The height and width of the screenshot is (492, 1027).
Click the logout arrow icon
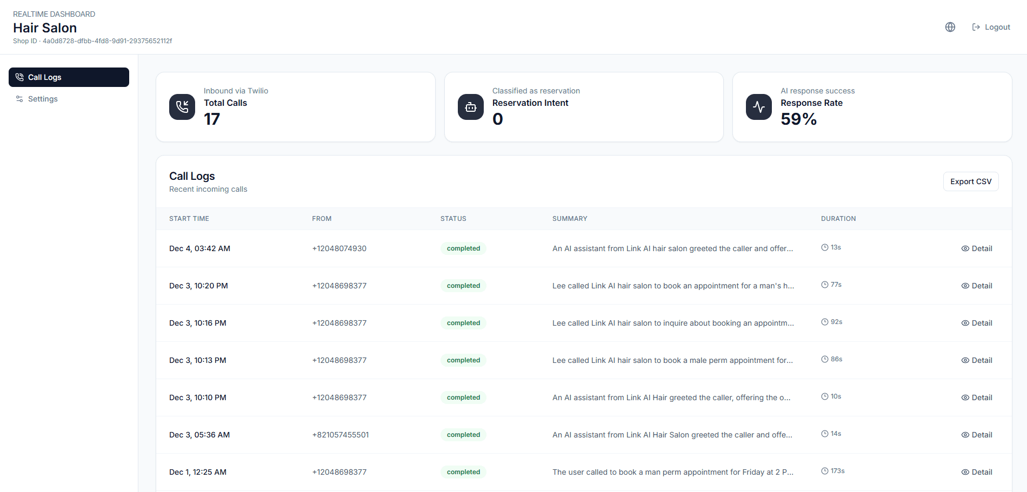(x=976, y=26)
